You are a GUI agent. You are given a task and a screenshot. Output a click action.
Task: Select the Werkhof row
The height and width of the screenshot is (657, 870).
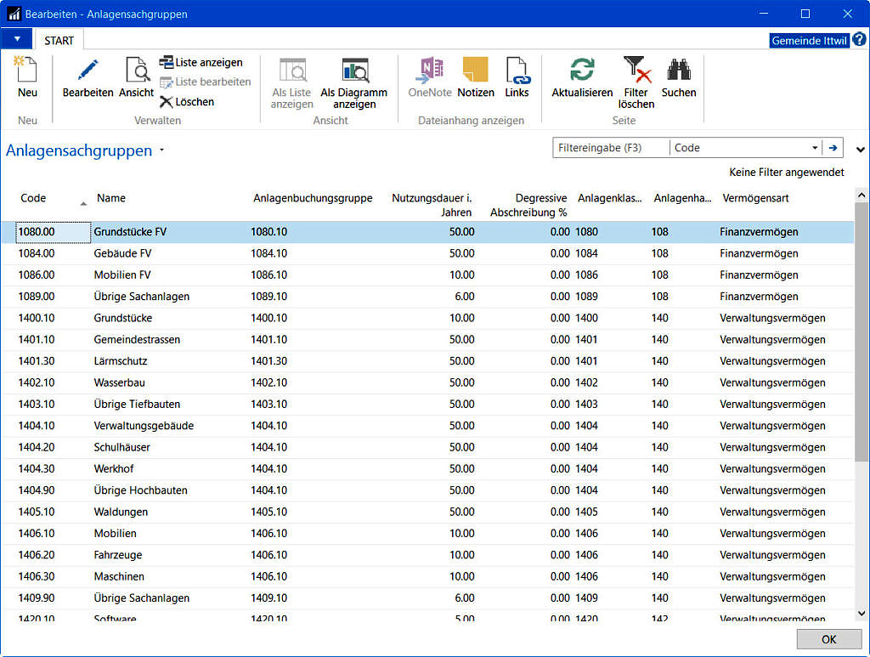427,469
